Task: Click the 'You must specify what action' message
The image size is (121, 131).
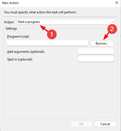Action: coord(40,12)
